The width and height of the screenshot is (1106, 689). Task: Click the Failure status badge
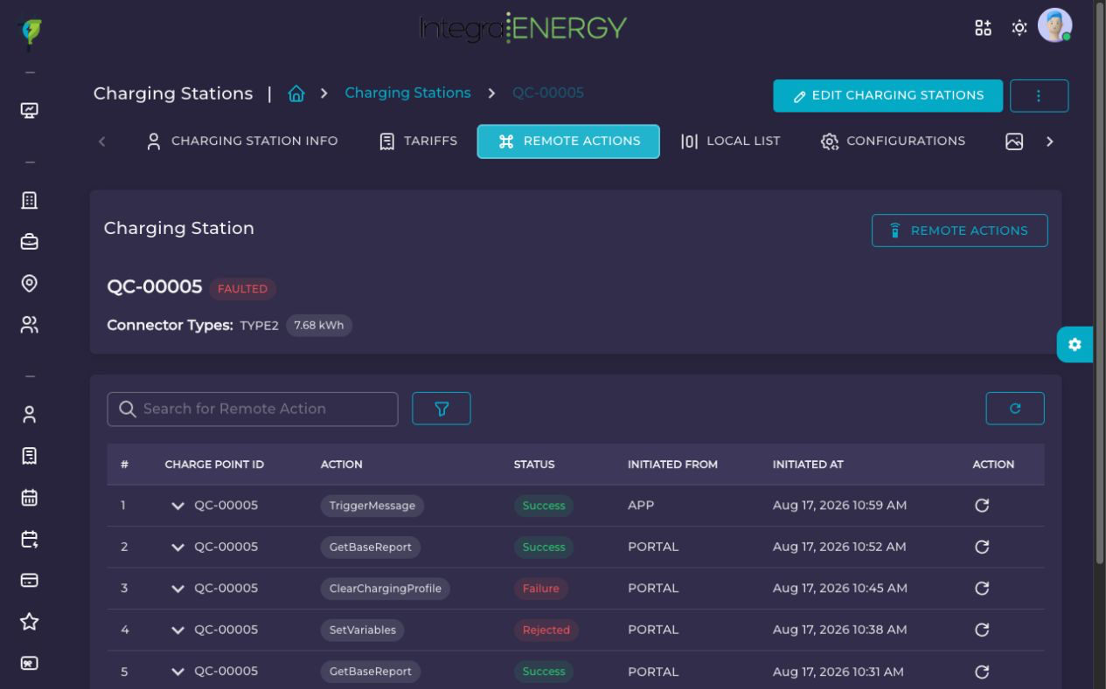point(540,589)
